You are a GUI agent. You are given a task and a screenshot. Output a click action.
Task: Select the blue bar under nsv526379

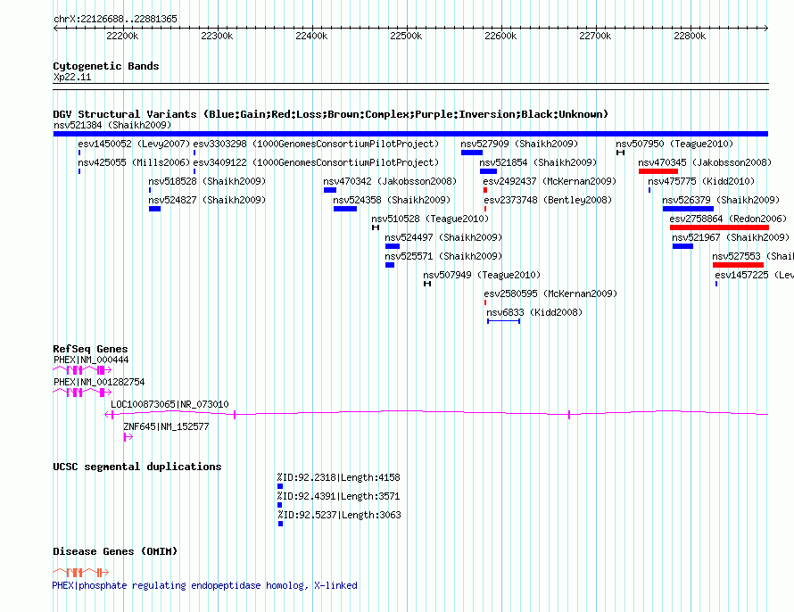688,209
